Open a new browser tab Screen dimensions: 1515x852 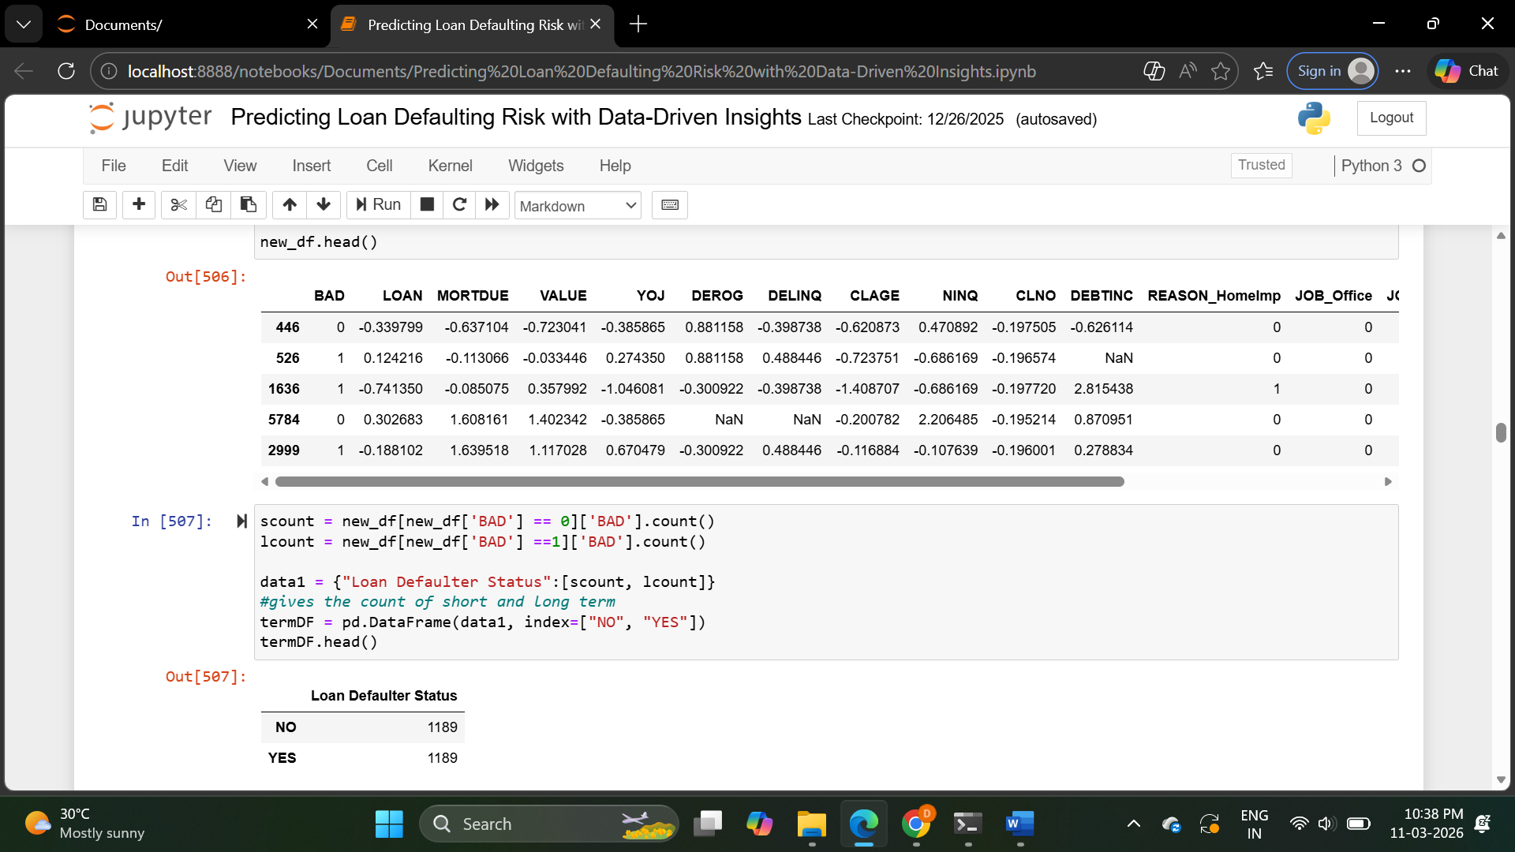638,24
